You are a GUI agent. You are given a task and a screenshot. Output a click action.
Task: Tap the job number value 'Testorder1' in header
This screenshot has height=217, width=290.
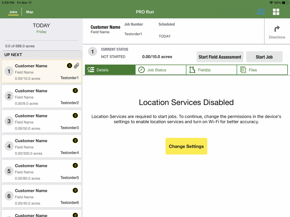click(133, 34)
